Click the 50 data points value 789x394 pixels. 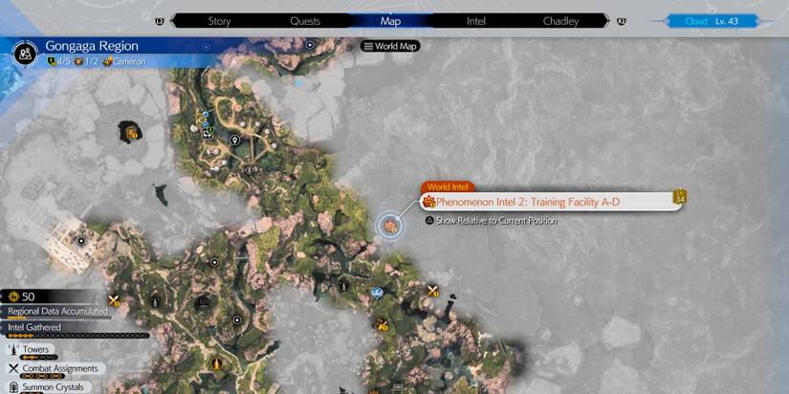click(x=28, y=296)
